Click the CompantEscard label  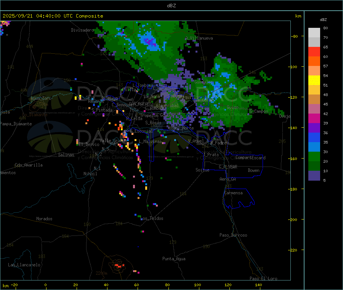pyautogui.click(x=250, y=158)
